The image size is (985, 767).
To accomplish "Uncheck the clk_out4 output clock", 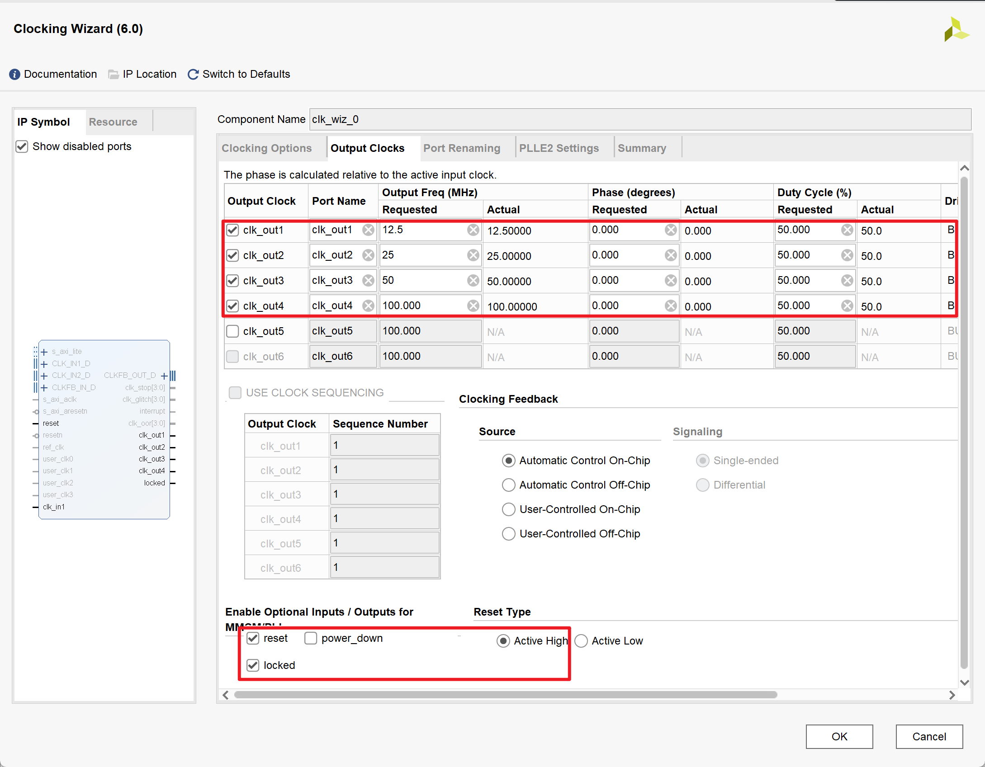I will click(232, 306).
